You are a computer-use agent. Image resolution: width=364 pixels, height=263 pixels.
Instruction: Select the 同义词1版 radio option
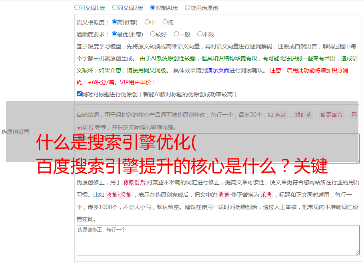point(77,8)
